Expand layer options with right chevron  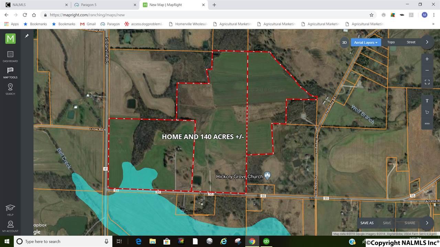pos(427,42)
